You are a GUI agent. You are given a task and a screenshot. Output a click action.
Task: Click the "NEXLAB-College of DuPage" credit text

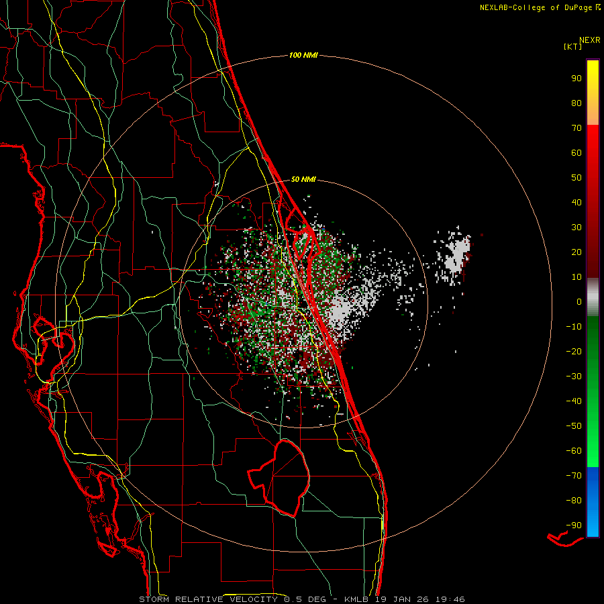pos(536,7)
